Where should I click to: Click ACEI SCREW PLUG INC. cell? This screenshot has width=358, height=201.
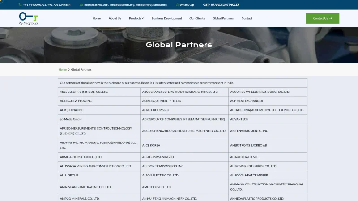(x=99, y=101)
